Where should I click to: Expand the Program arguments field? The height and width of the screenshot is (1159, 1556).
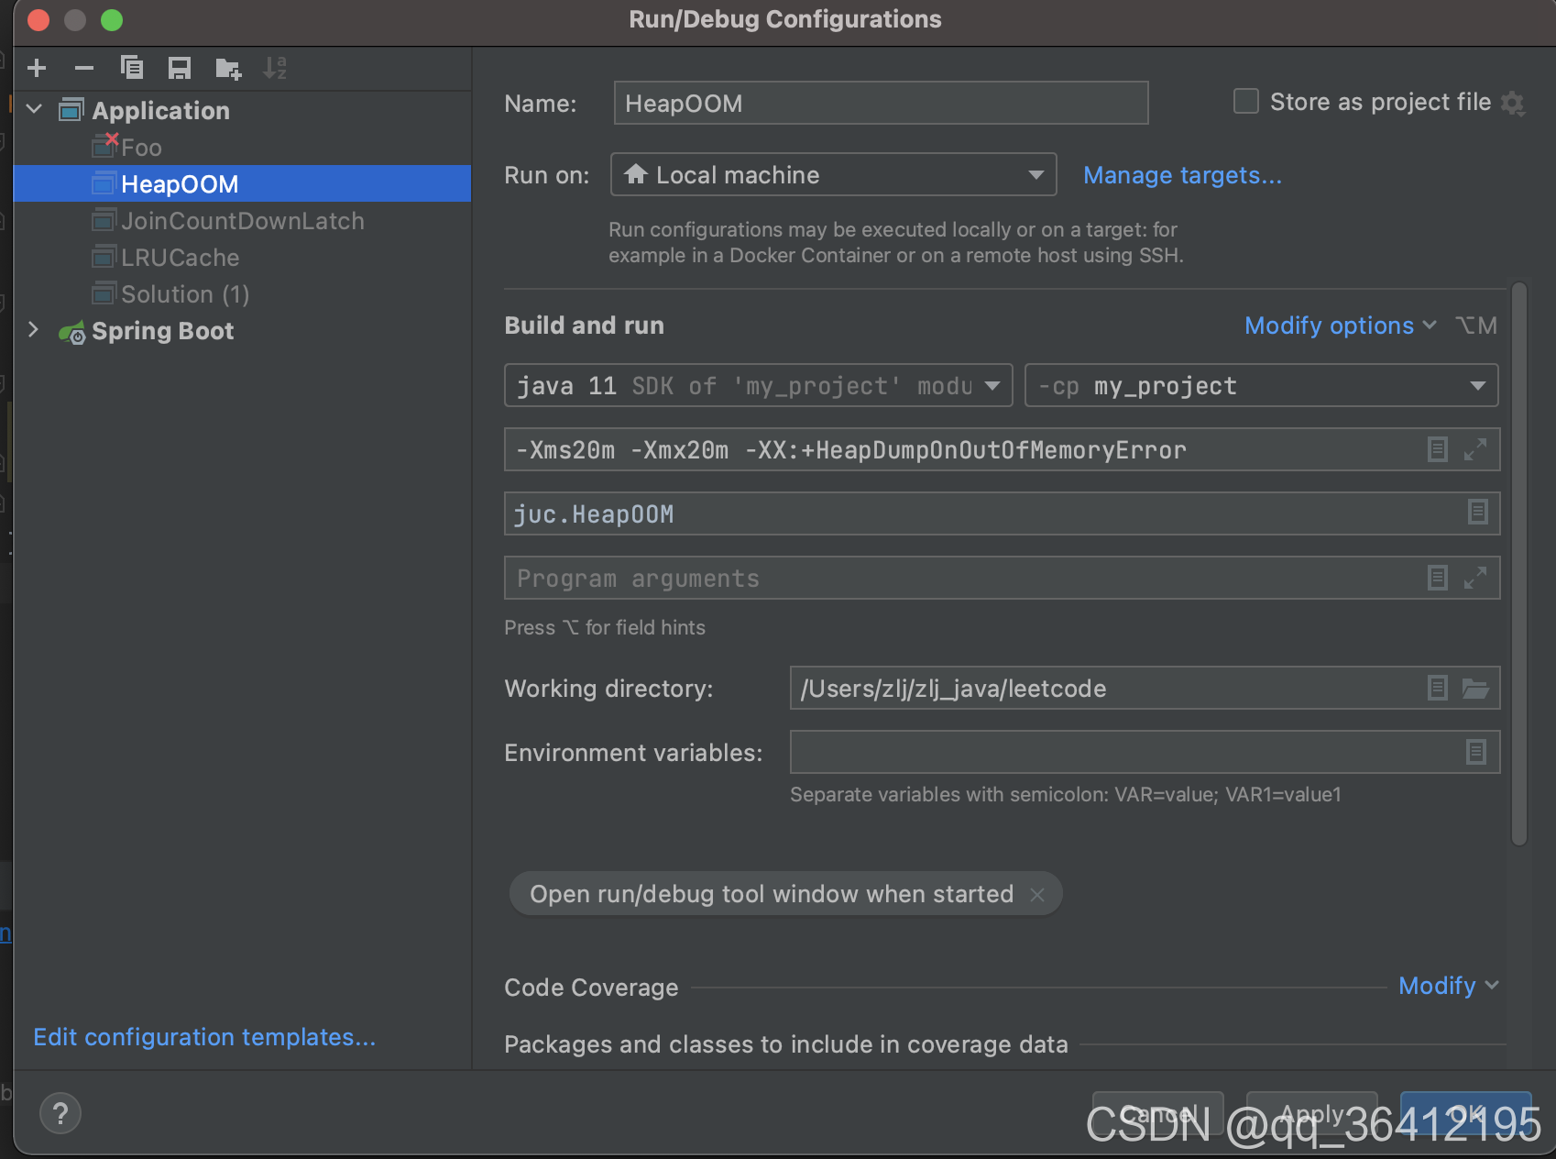tap(1475, 578)
